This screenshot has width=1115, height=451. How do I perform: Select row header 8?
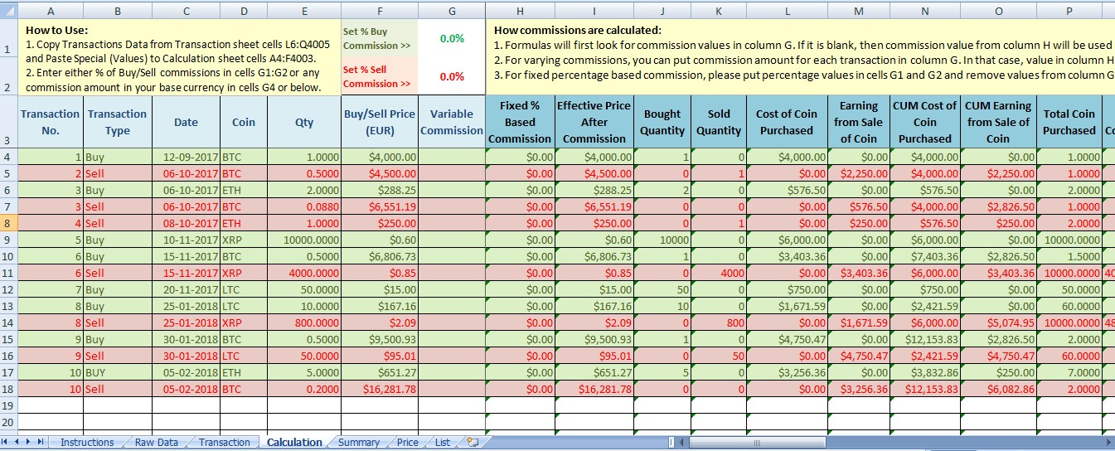[x=8, y=223]
